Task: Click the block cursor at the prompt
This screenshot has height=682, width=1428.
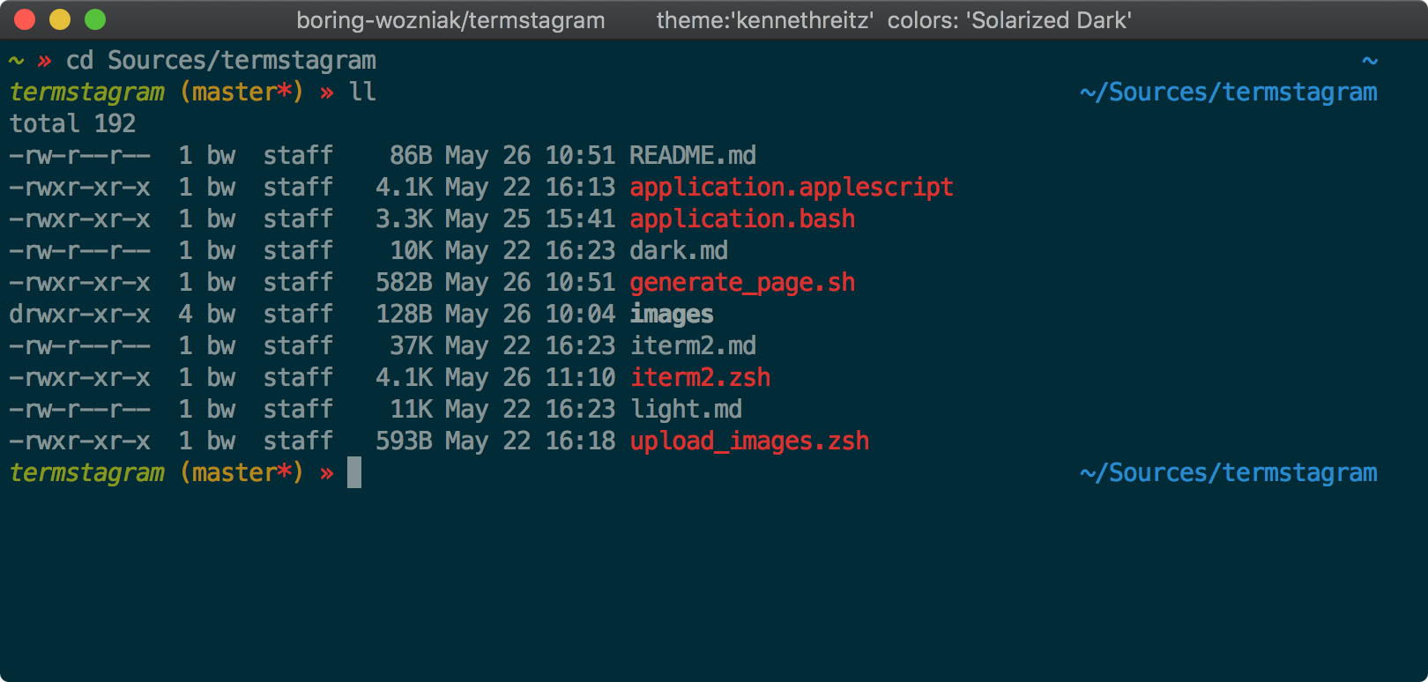Action: click(354, 473)
